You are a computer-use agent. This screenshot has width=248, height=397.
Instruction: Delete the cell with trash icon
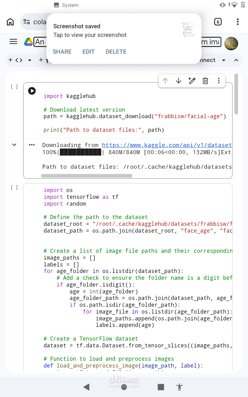[205, 81]
